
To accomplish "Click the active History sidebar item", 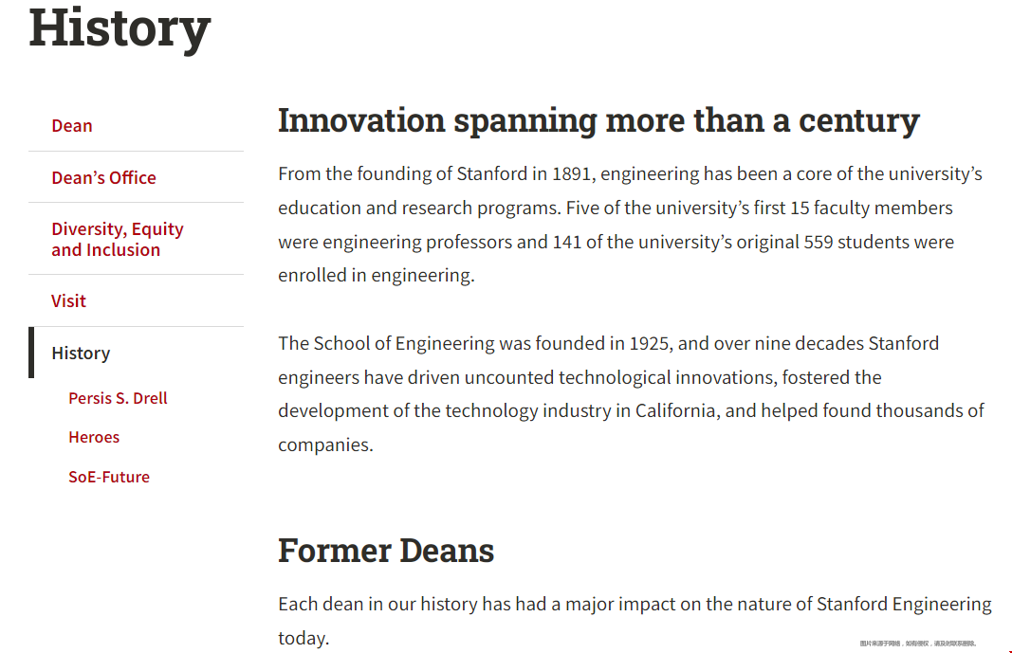I will [x=81, y=353].
